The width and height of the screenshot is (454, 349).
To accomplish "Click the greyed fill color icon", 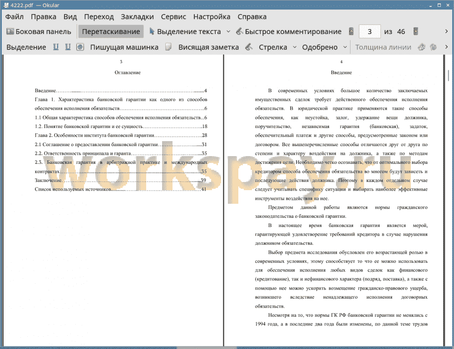I will click(x=434, y=47).
